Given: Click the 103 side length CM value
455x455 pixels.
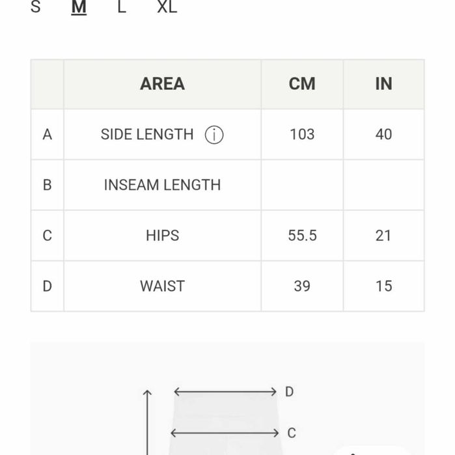Looking at the screenshot, I should click(x=302, y=135).
